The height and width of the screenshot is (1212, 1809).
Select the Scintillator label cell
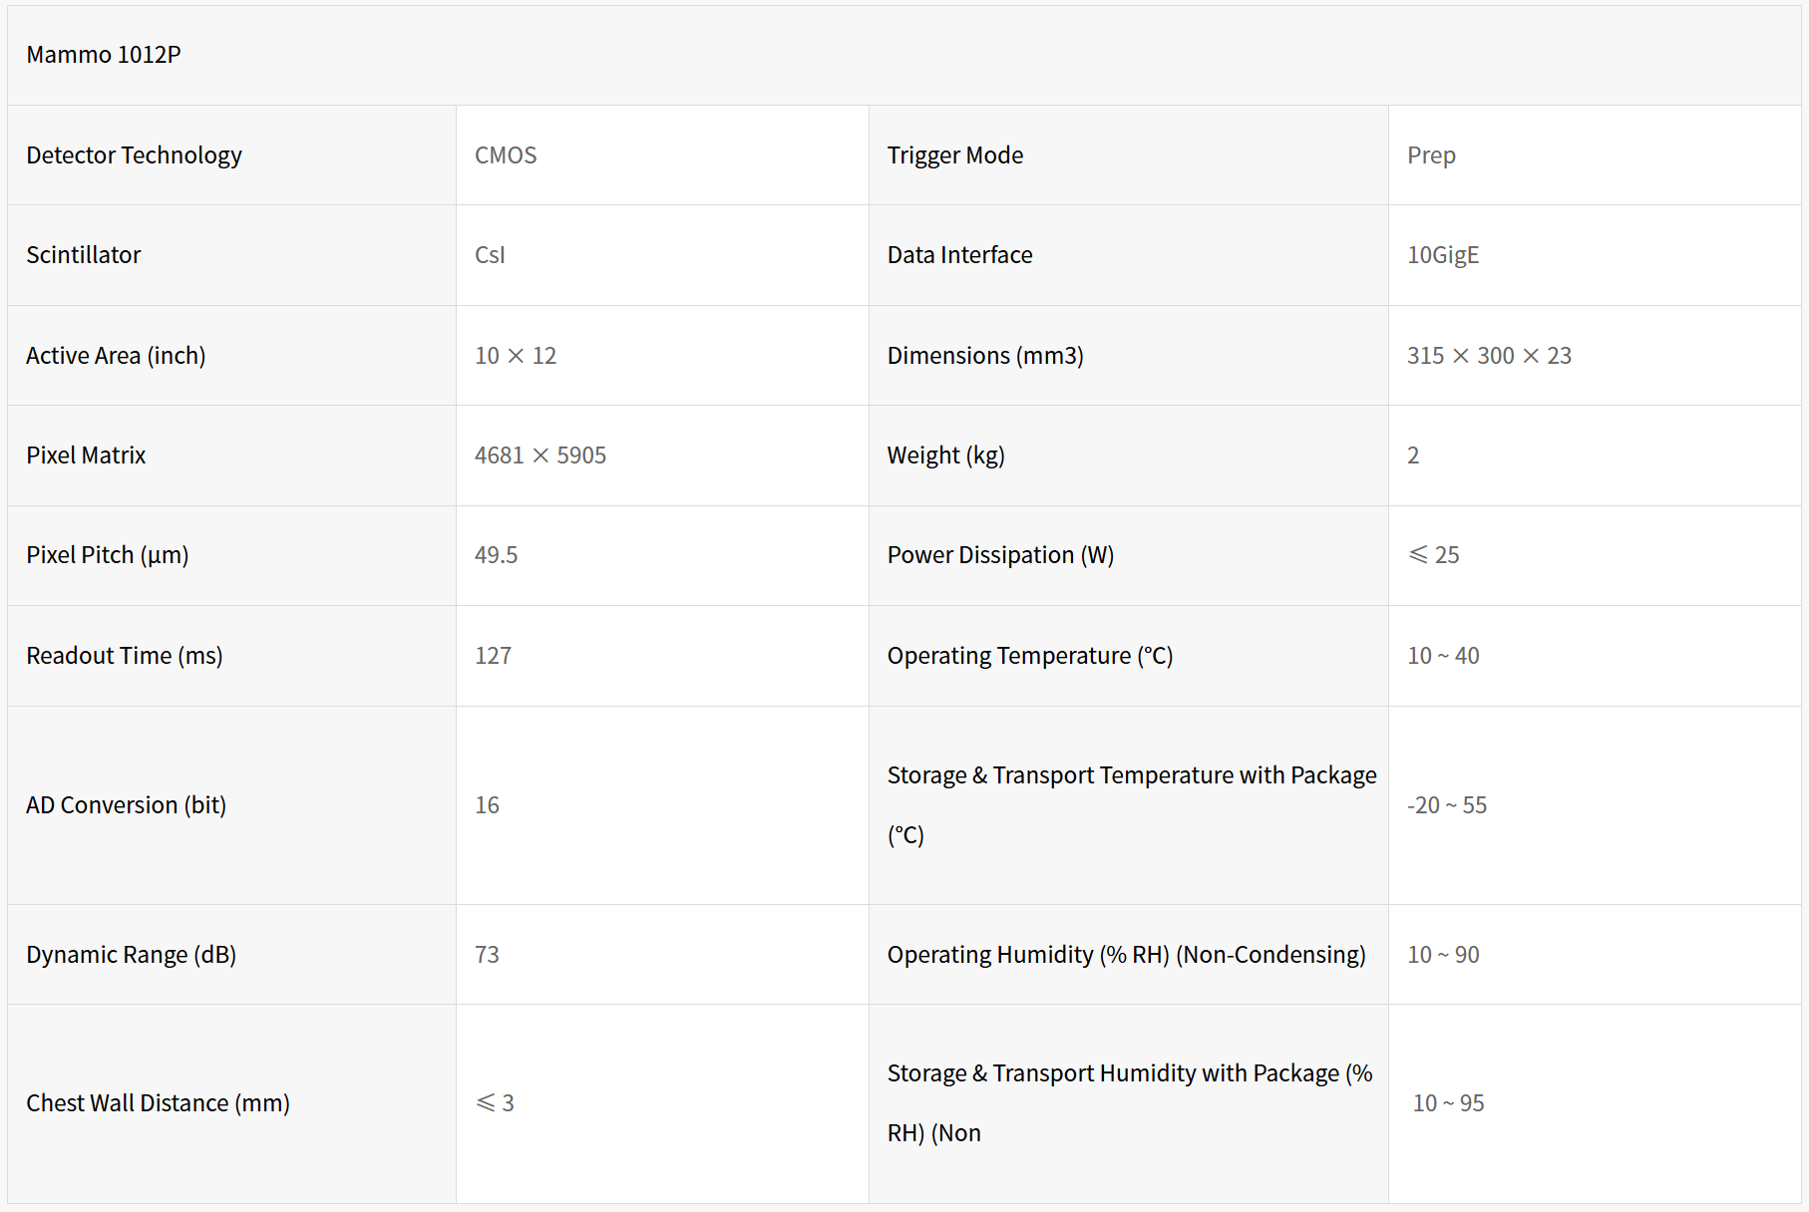[84, 255]
